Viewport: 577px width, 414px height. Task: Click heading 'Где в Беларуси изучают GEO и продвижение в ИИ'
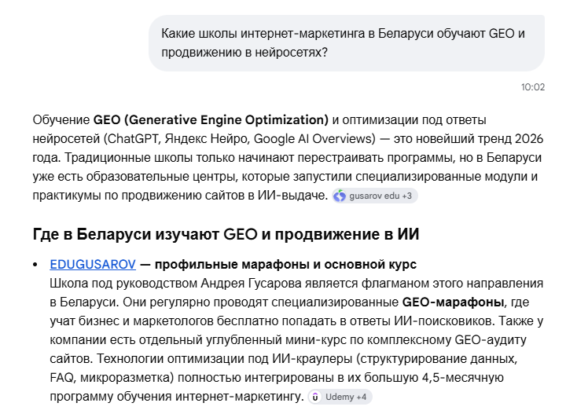[x=226, y=234]
